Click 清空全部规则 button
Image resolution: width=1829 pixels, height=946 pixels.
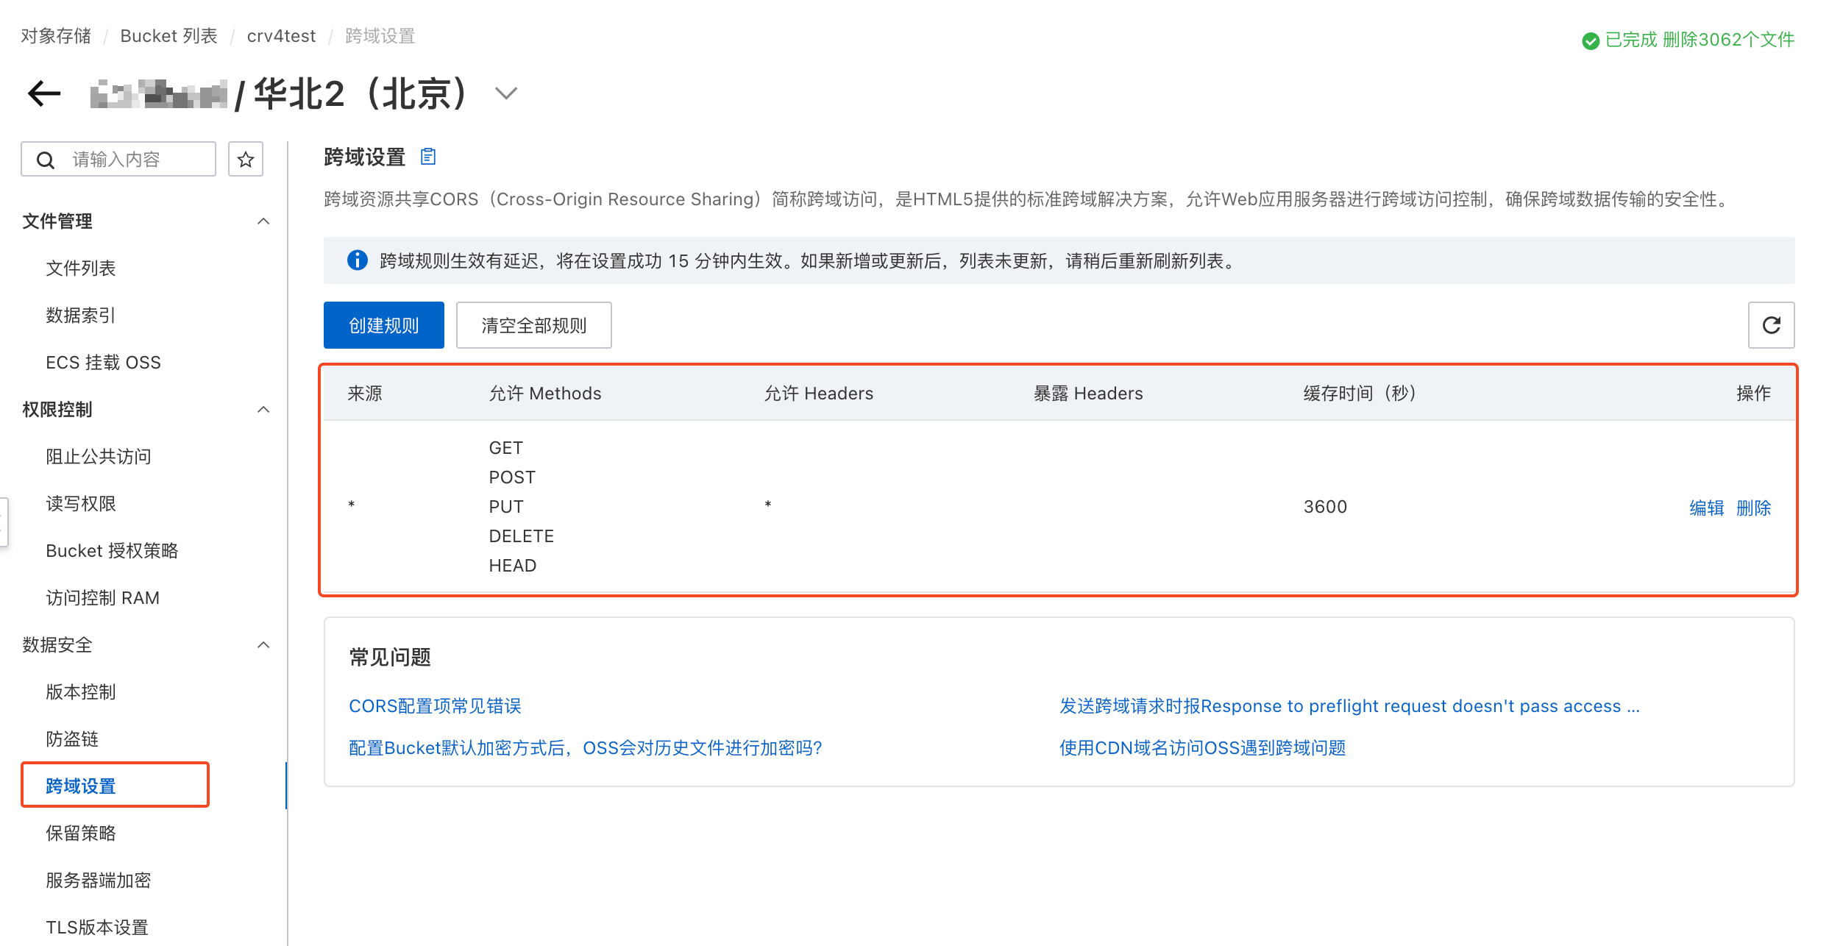point(533,325)
